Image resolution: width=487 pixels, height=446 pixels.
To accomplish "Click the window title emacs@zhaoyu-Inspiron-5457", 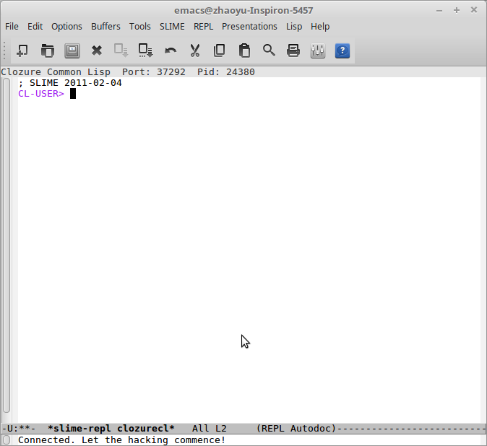I will (x=243, y=11).
